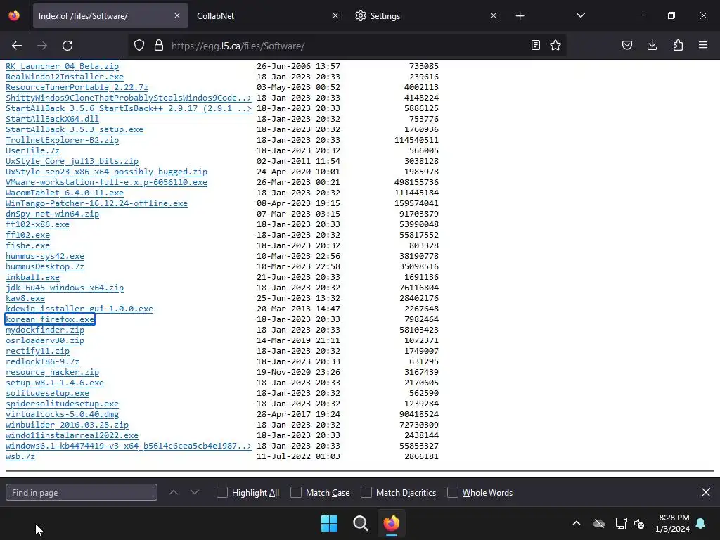Open the fishe.exe link
This screenshot has width=720, height=540.
[27, 245]
